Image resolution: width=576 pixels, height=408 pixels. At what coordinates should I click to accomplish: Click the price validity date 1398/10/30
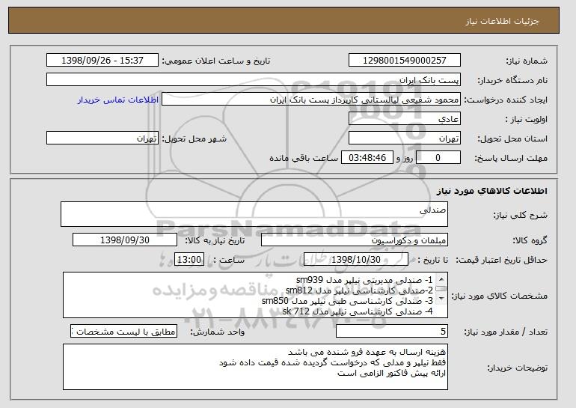(x=356, y=260)
